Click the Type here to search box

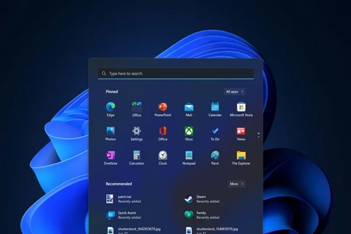[175, 74]
